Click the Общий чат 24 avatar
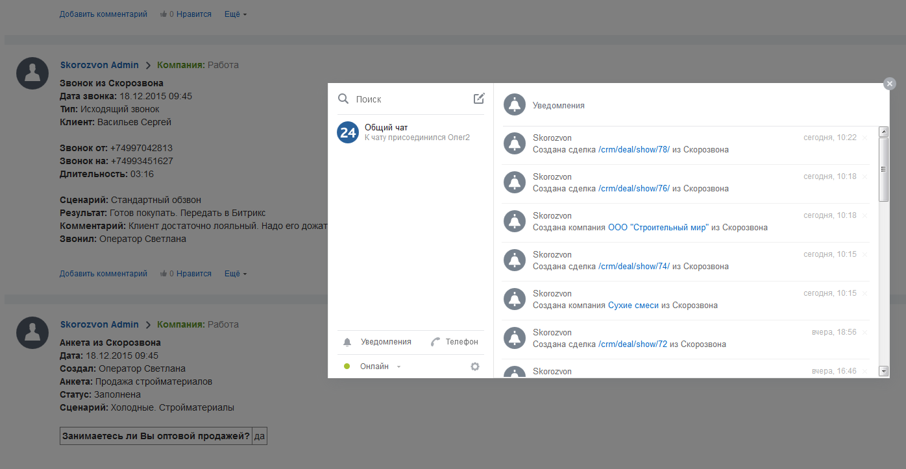 pos(348,132)
